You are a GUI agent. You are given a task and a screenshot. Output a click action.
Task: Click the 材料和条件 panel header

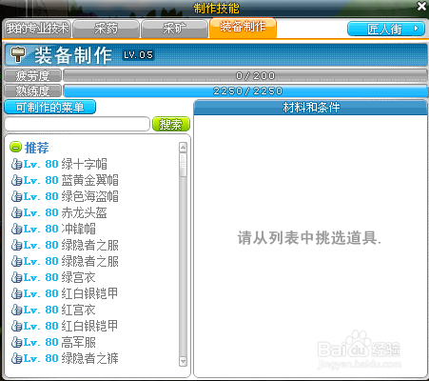[310, 108]
